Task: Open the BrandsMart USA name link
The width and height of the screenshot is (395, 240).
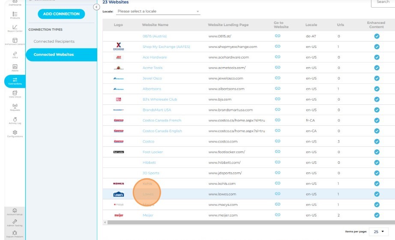Action: click(x=157, y=110)
